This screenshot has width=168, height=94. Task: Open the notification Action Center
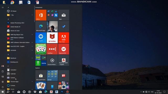point(165,92)
